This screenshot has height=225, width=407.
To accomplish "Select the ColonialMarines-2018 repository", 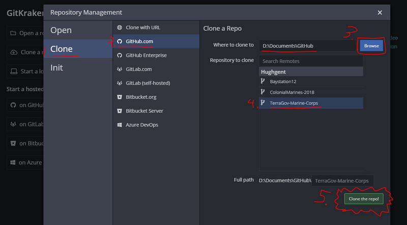I will [x=311, y=92].
